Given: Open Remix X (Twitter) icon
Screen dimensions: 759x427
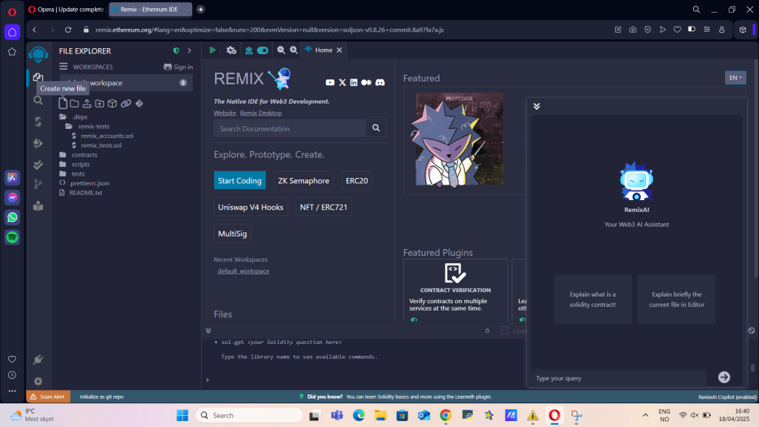Looking at the screenshot, I should (x=342, y=82).
